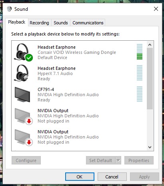The width and height of the screenshot is (164, 186).
Task: Click the scroll down arrow in device list
Action: 150,147
